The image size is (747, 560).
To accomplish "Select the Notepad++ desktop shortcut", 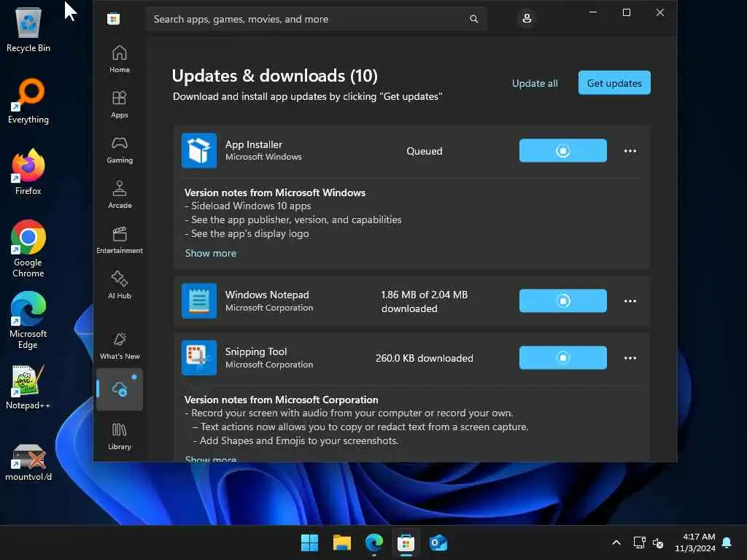I will (28, 387).
